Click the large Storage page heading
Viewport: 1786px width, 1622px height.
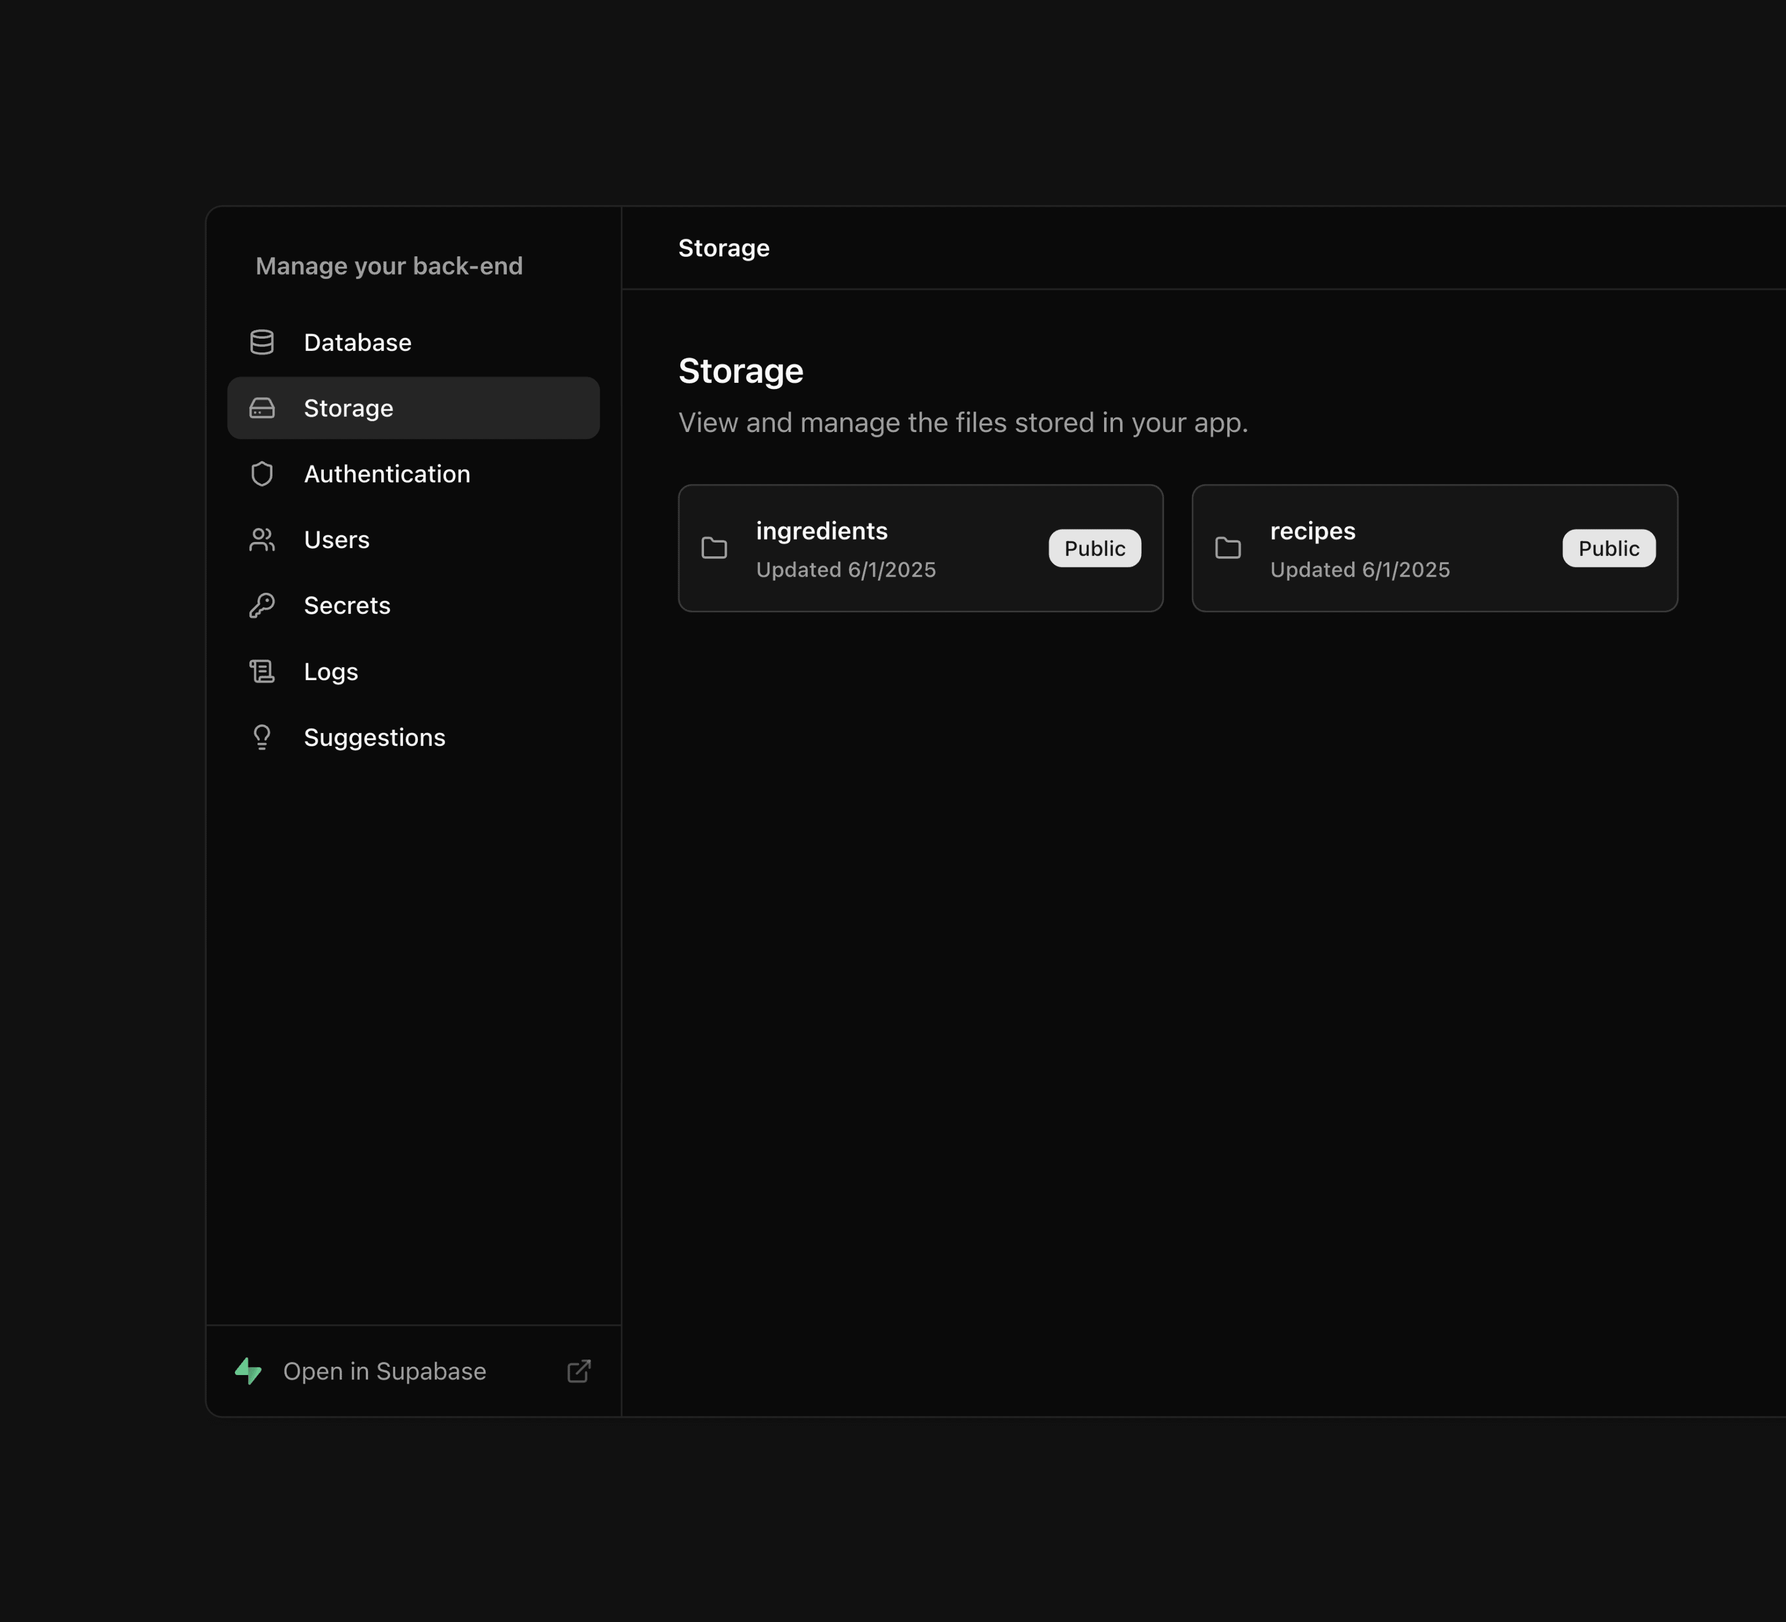(x=740, y=371)
